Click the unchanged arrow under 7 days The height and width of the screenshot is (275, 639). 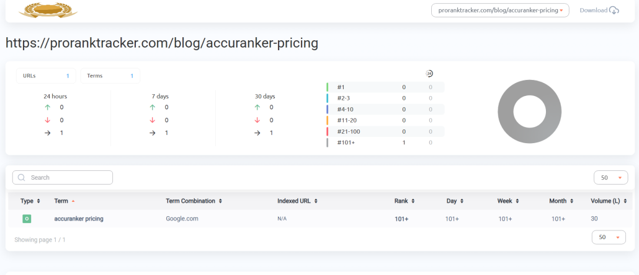point(153,133)
